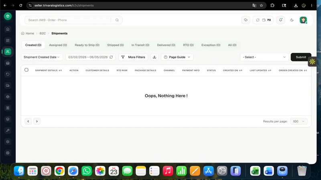321x180 pixels.
Task: Open Excel from the dock
Action: 255,171
